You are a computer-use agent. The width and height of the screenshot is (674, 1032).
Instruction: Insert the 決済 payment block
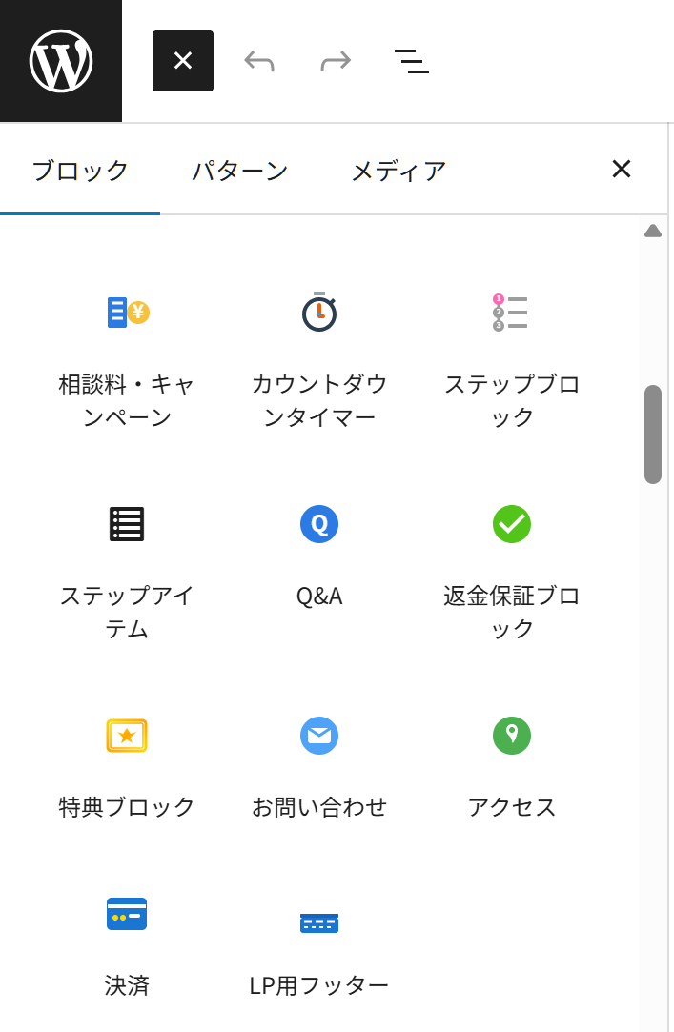tap(127, 941)
